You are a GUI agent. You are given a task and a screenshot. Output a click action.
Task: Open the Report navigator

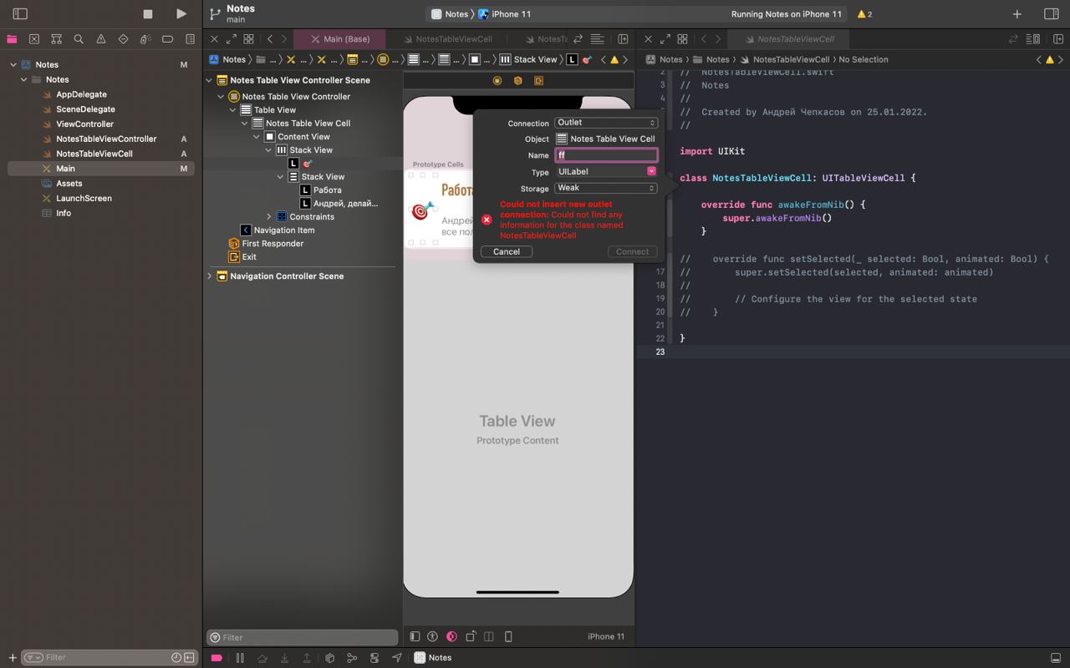click(x=190, y=39)
